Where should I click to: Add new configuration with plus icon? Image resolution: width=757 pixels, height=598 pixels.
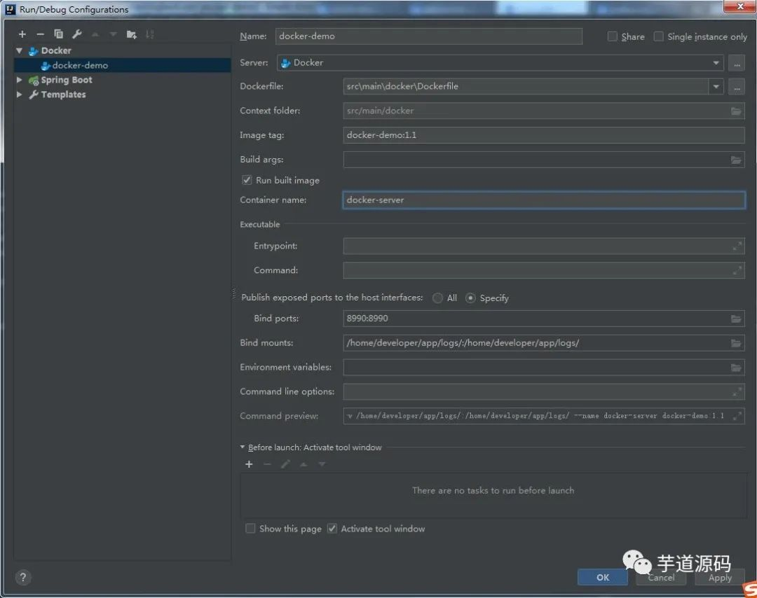[x=22, y=34]
